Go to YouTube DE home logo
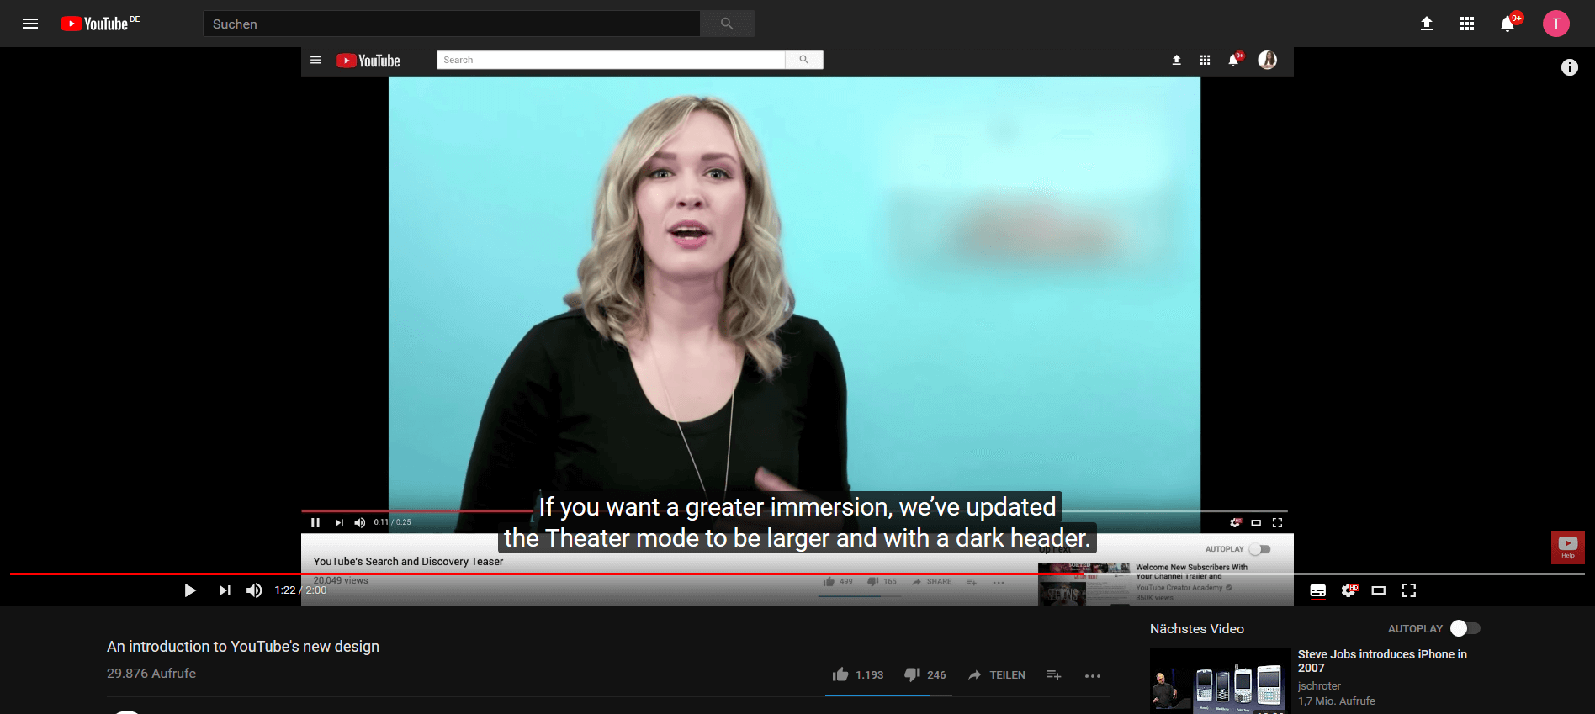The image size is (1595, 714). (x=100, y=24)
